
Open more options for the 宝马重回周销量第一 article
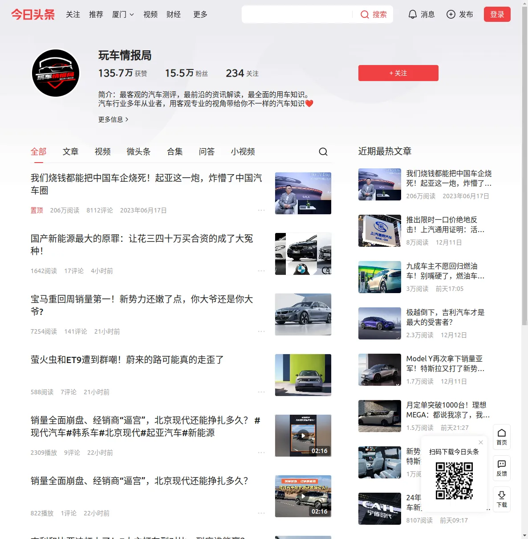(x=261, y=331)
